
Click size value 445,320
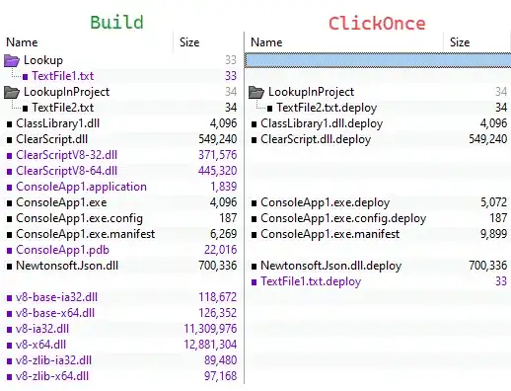pos(218,171)
